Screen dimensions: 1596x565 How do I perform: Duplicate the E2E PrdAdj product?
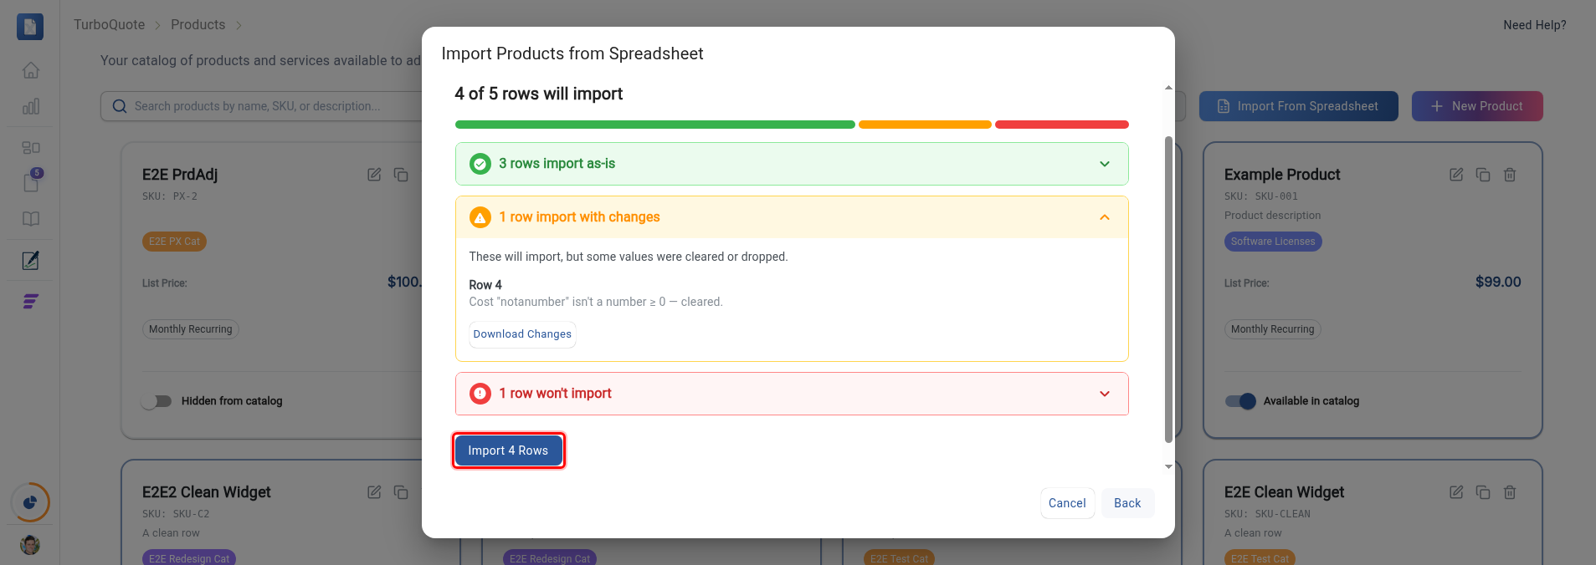click(401, 175)
